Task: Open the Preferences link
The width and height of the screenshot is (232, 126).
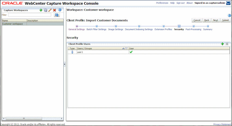Action: click(x=162, y=3)
